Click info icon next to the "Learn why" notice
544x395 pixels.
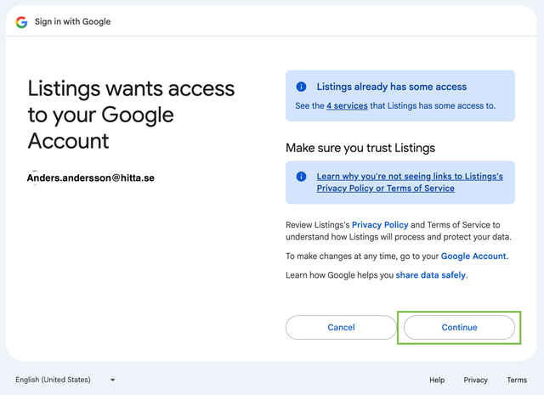point(301,177)
